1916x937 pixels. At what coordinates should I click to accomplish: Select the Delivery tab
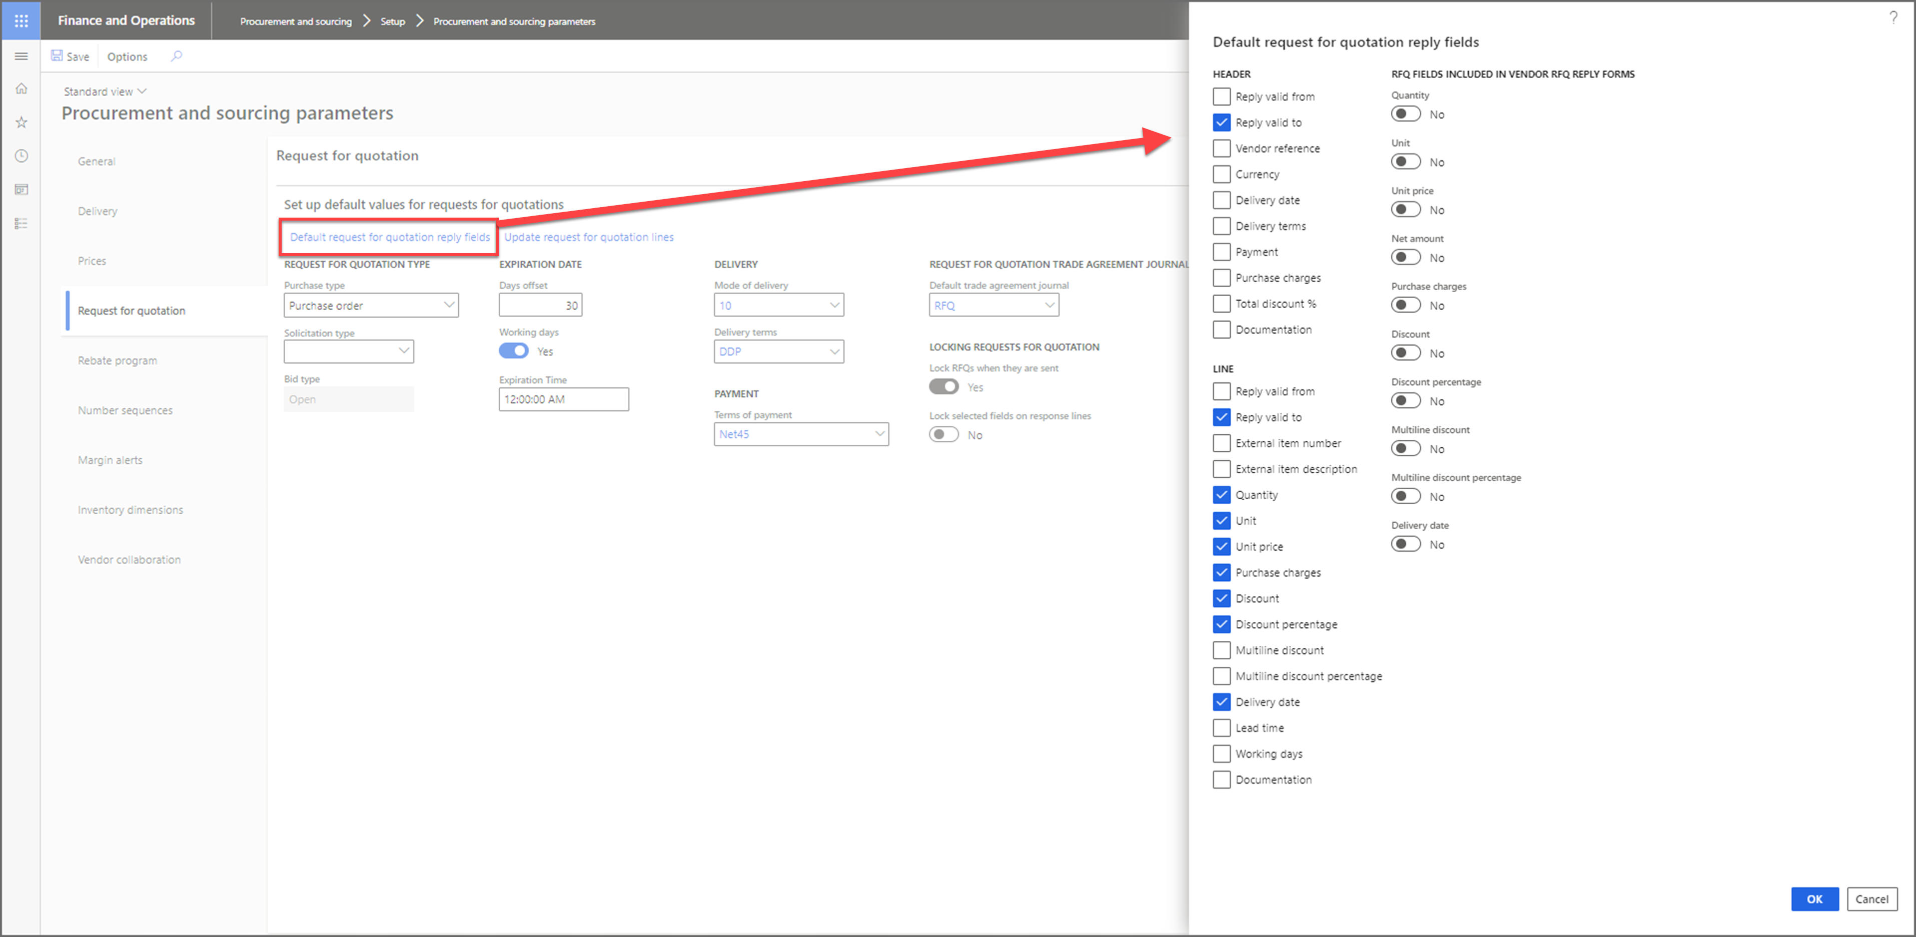click(98, 211)
